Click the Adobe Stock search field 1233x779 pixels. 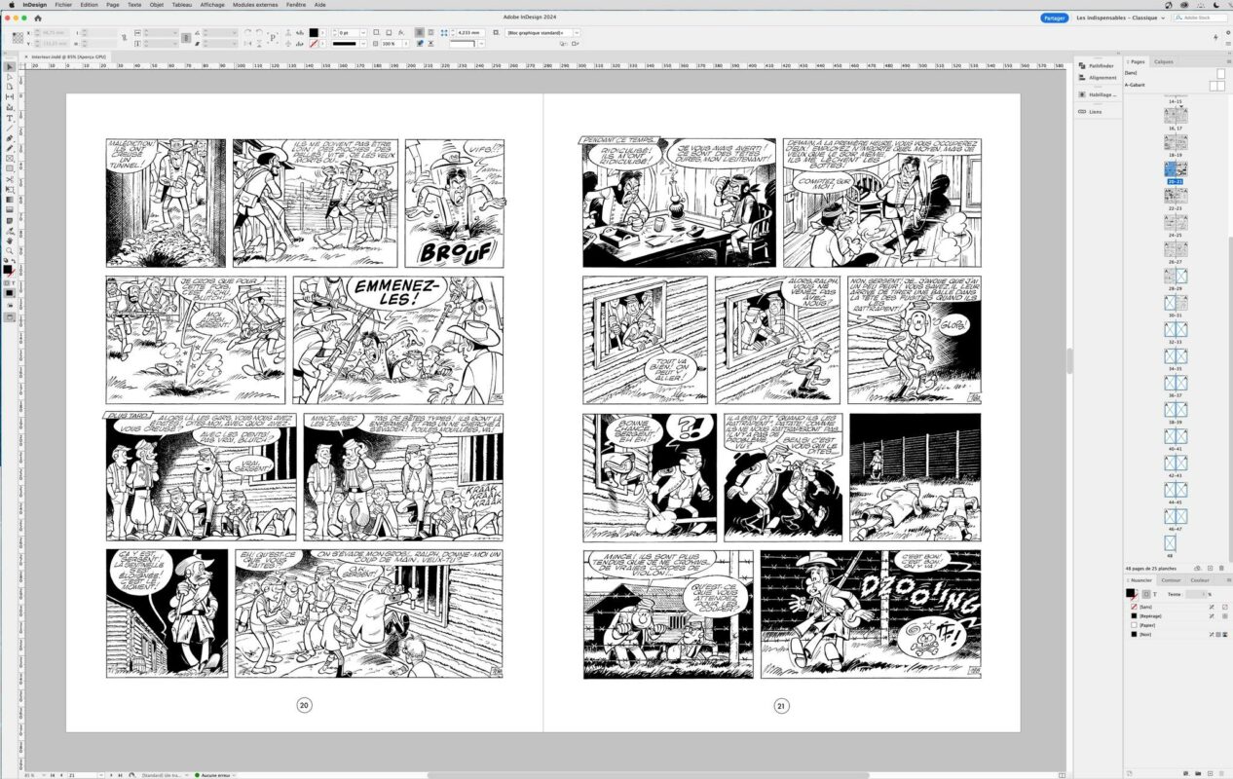click(1199, 18)
